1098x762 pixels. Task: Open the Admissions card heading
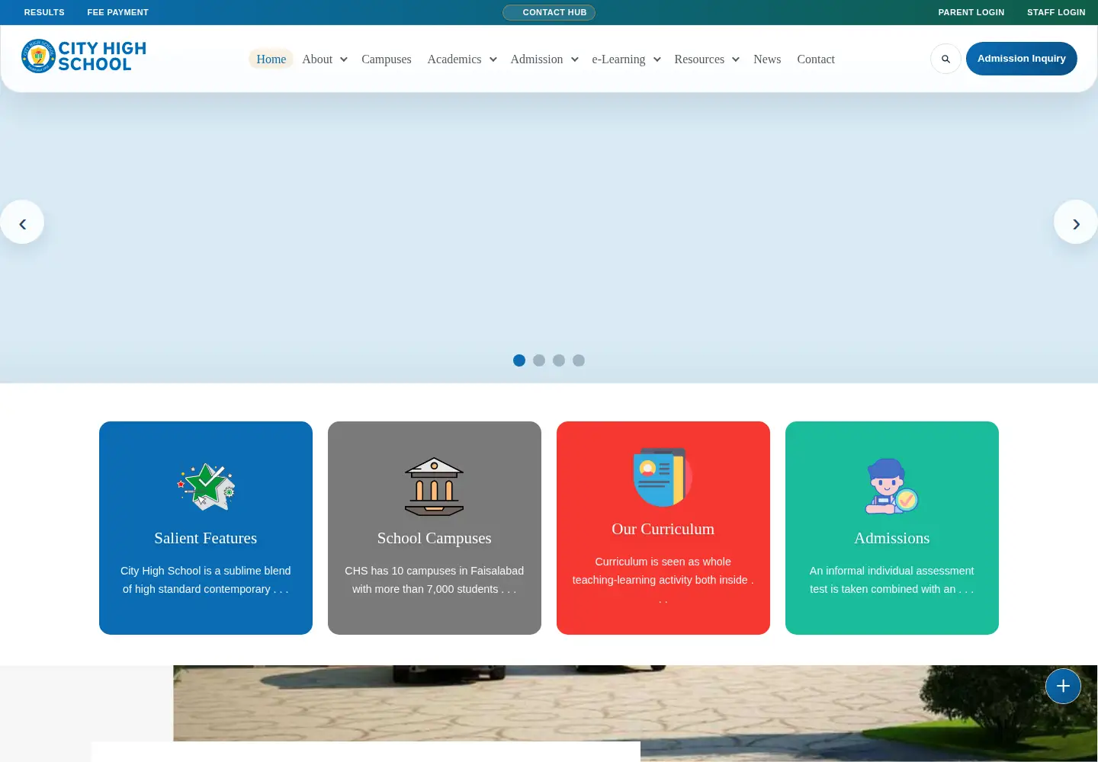[x=892, y=538]
